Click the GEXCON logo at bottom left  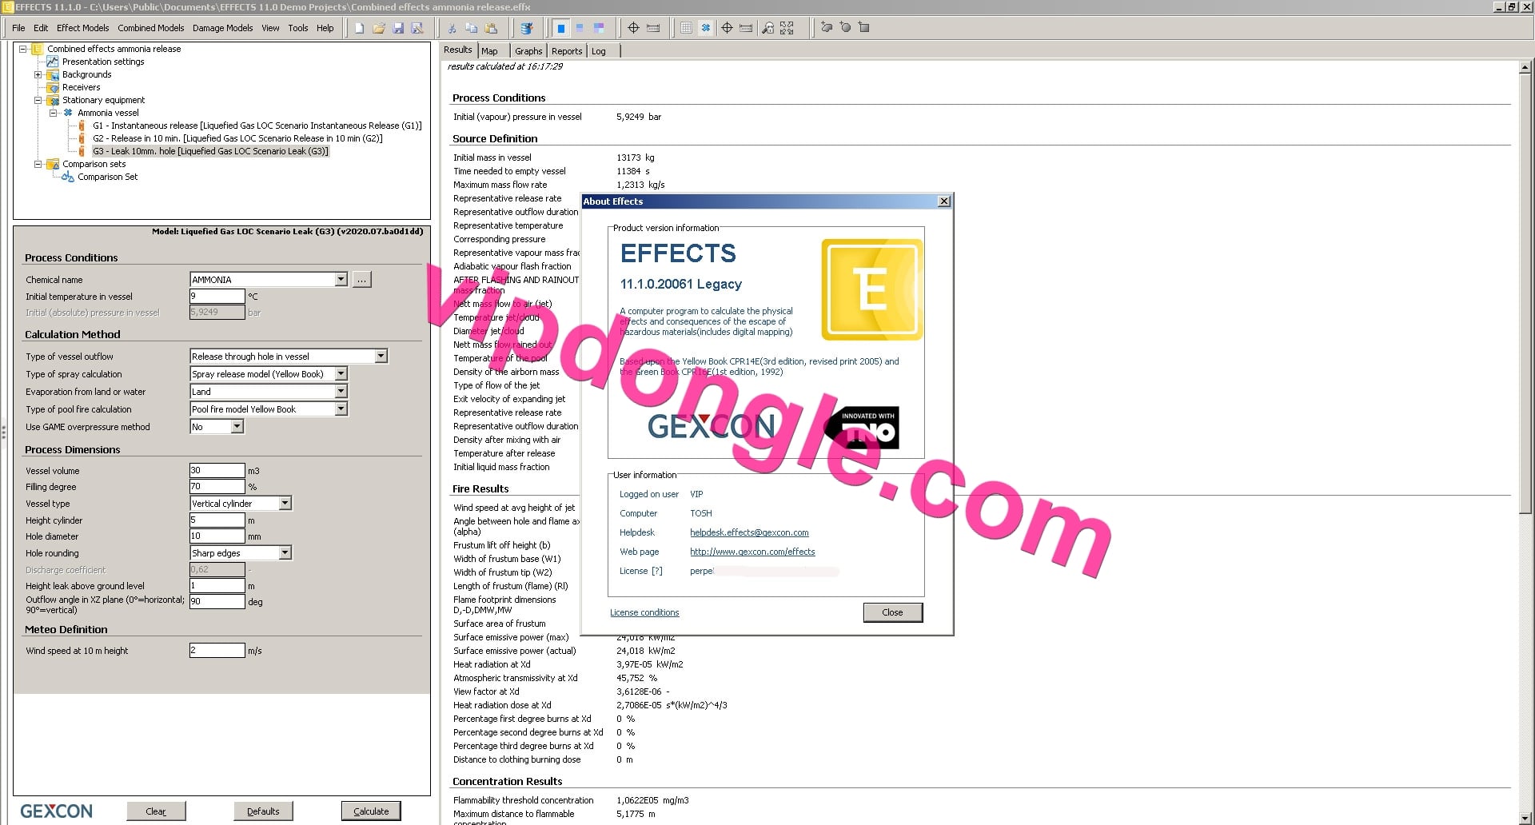coord(54,810)
